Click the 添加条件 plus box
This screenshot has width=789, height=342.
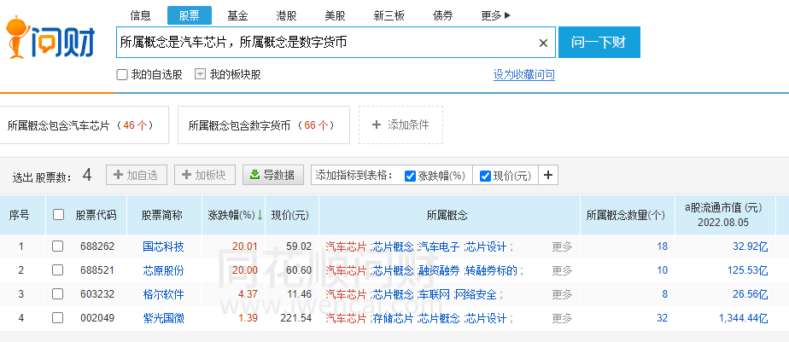point(400,125)
